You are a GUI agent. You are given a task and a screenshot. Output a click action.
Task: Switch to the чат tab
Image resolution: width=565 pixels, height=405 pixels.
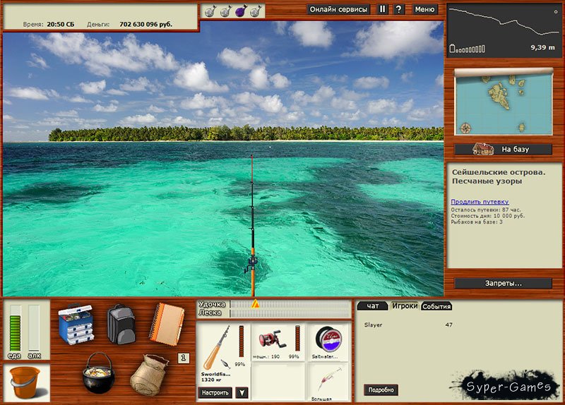pos(372,306)
